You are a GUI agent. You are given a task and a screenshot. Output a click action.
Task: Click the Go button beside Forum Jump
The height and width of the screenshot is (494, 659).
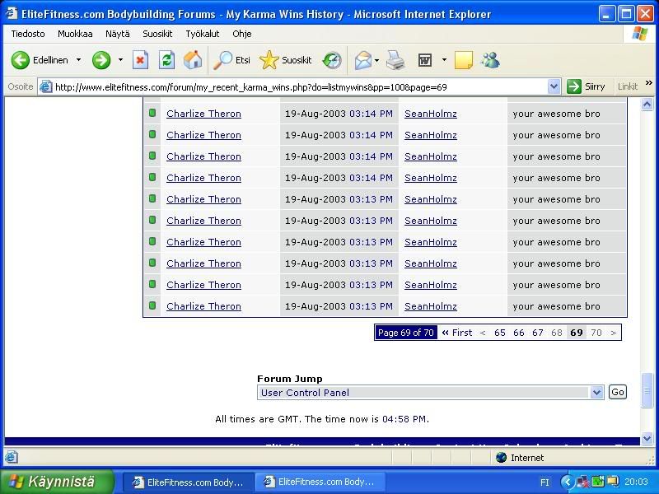pos(617,392)
